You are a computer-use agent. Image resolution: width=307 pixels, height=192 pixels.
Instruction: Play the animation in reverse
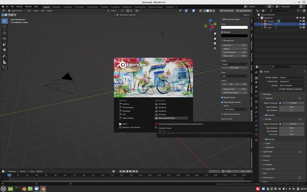(127, 171)
